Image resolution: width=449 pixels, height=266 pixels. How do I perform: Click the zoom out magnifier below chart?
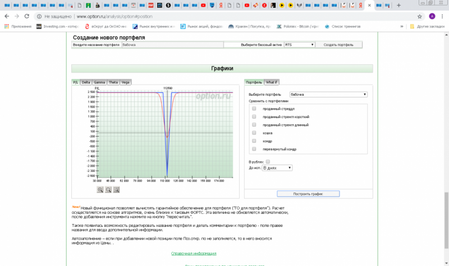pyautogui.click(x=108, y=190)
